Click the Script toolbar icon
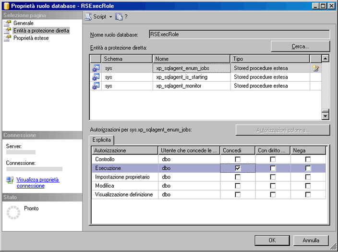The image size is (338, 252). (88, 16)
